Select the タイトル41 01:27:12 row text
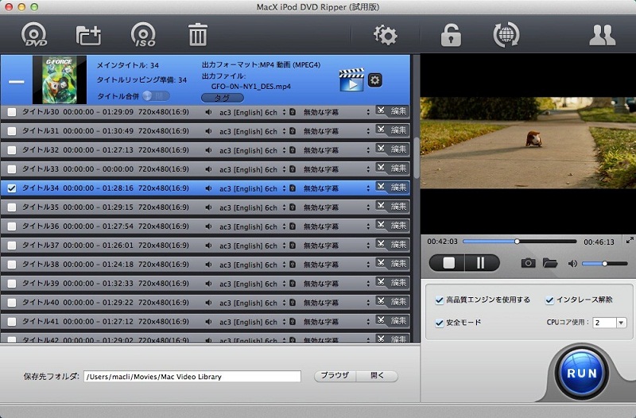This screenshot has height=418, width=636. tap(106, 322)
